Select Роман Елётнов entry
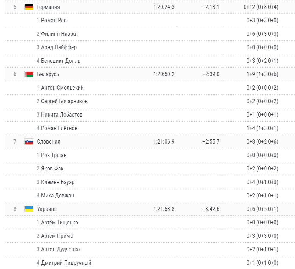 pyautogui.click(x=59, y=128)
